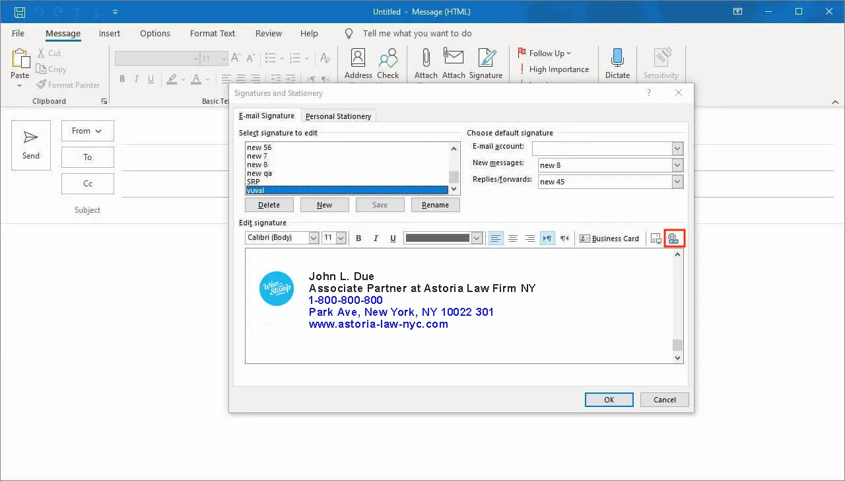Click the Rename signature button
Image resolution: width=845 pixels, height=481 pixels.
(x=435, y=205)
